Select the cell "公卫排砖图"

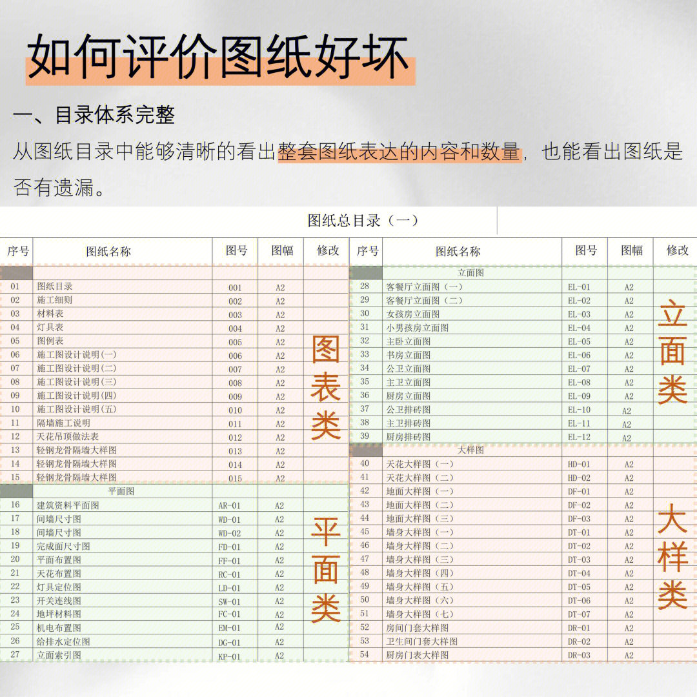[x=409, y=409]
